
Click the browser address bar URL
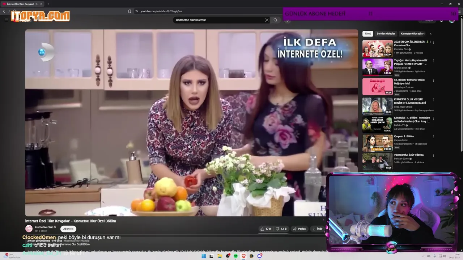tap(161, 11)
